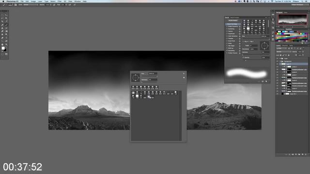This screenshot has width=310, height=174.
Task: Click the foreground color swatch
Action: click(x=3, y=48)
